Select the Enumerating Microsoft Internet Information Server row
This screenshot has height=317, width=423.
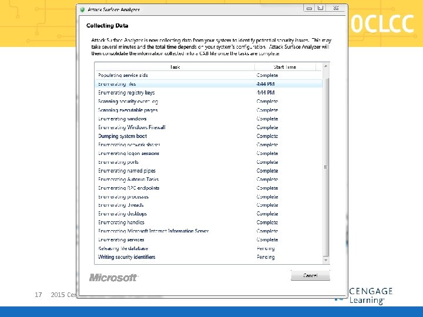point(209,231)
